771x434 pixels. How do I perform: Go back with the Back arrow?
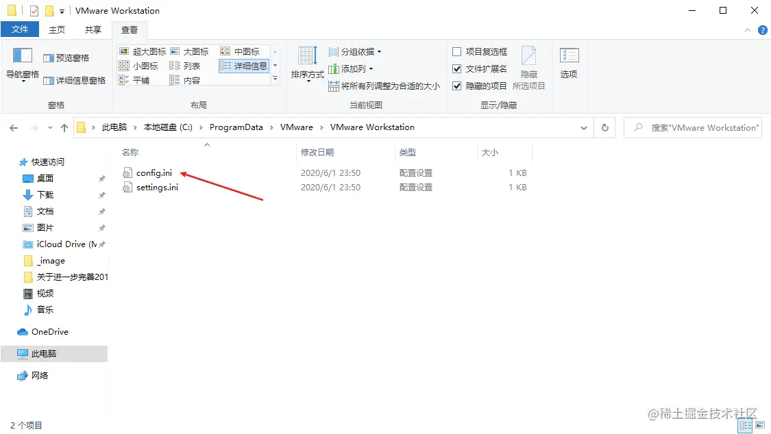pos(14,127)
